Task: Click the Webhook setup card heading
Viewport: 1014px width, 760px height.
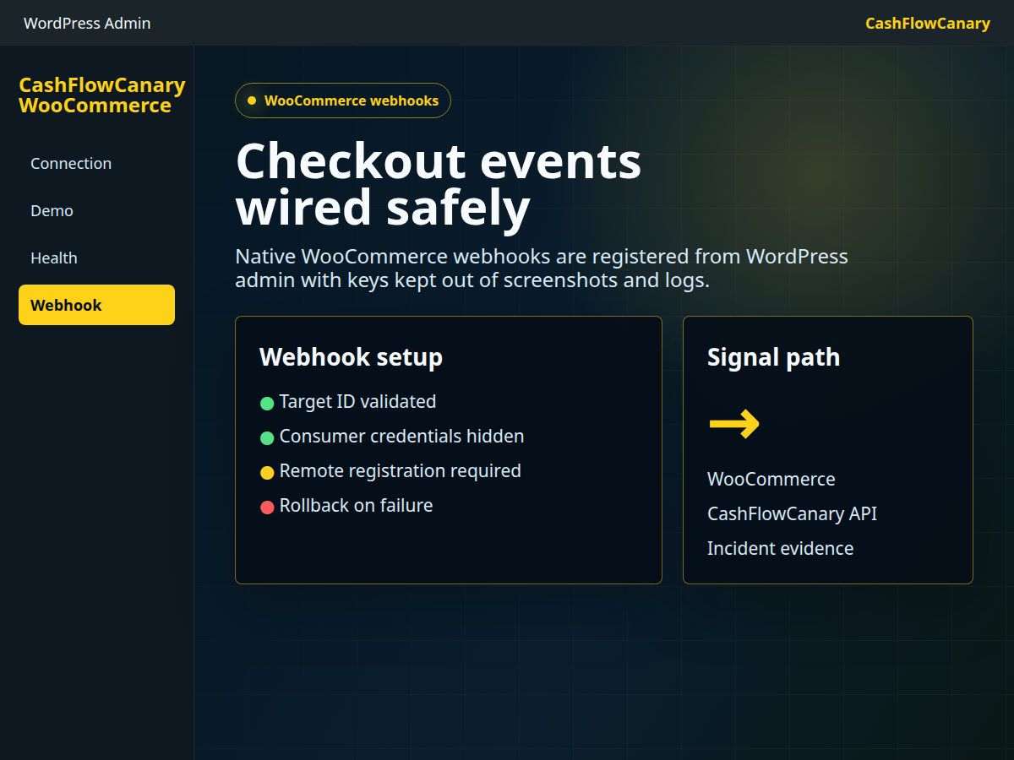Action: tap(351, 357)
